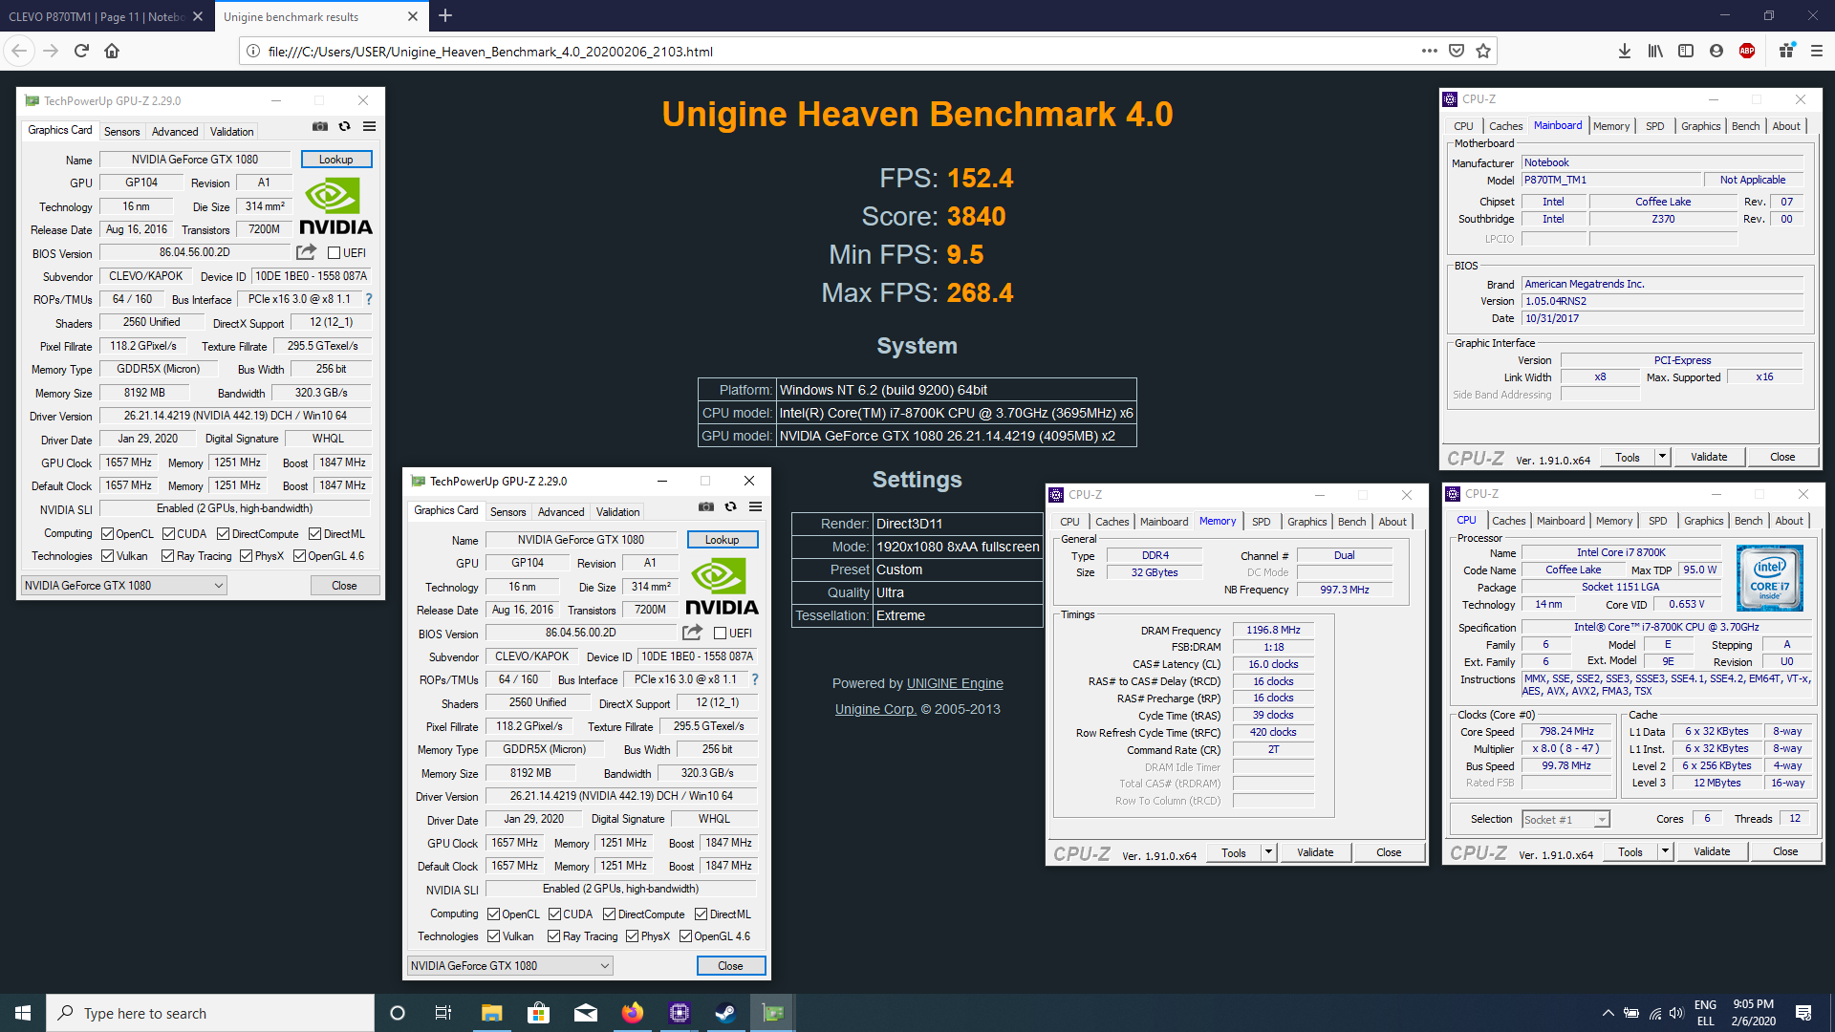Expand Tools dropdown arrow in Mainboard CPU-Z window

(1662, 457)
